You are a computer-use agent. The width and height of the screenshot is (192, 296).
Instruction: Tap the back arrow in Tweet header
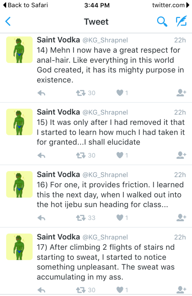coord(8,21)
